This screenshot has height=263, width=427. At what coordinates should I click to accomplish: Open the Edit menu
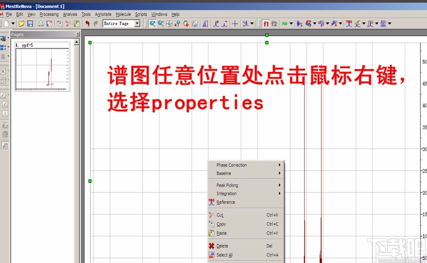(x=20, y=15)
